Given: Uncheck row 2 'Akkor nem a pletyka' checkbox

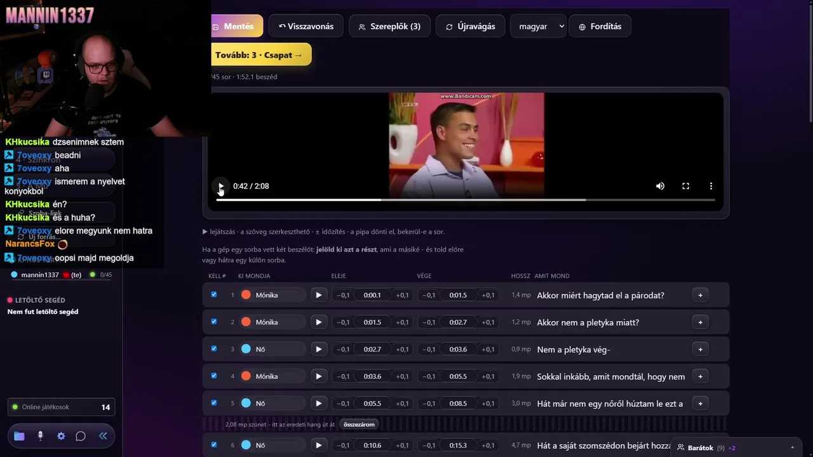Looking at the screenshot, I should click(x=214, y=322).
